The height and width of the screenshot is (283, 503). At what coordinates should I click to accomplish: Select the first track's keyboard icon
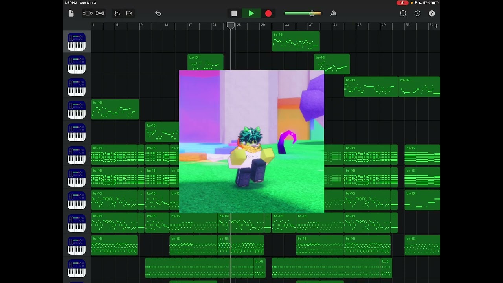tap(77, 42)
